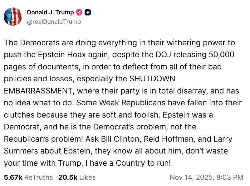
Task: View the 5.67k ReTruths list
Action: (x=28, y=177)
